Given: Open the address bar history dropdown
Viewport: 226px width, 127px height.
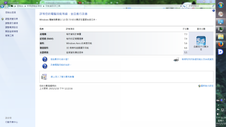Looking at the screenshot, I should coord(181,6).
